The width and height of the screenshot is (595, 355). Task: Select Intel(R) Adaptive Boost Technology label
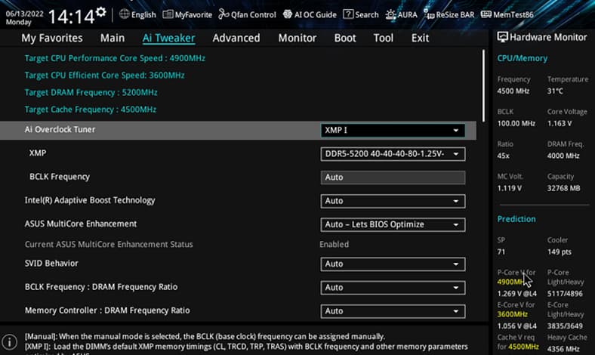tap(90, 200)
